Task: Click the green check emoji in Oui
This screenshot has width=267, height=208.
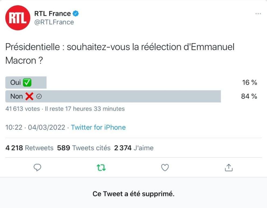Action: click(27, 82)
